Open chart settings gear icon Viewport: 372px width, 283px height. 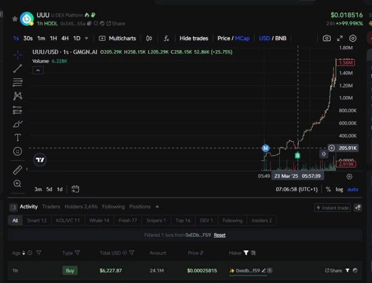tap(353, 39)
